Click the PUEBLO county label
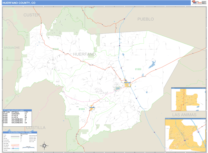Viewport: 208px width, 153px height. (x=146, y=19)
